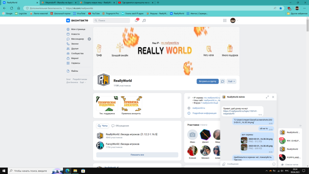The image size is (309, 174).
Task: Open File Explorer from taskbar
Action: (x=75, y=171)
